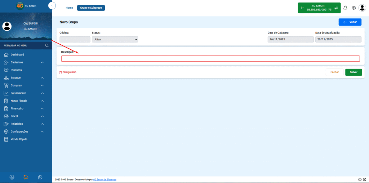
Task: Open the notifications bell icon
Action: (x=345, y=8)
